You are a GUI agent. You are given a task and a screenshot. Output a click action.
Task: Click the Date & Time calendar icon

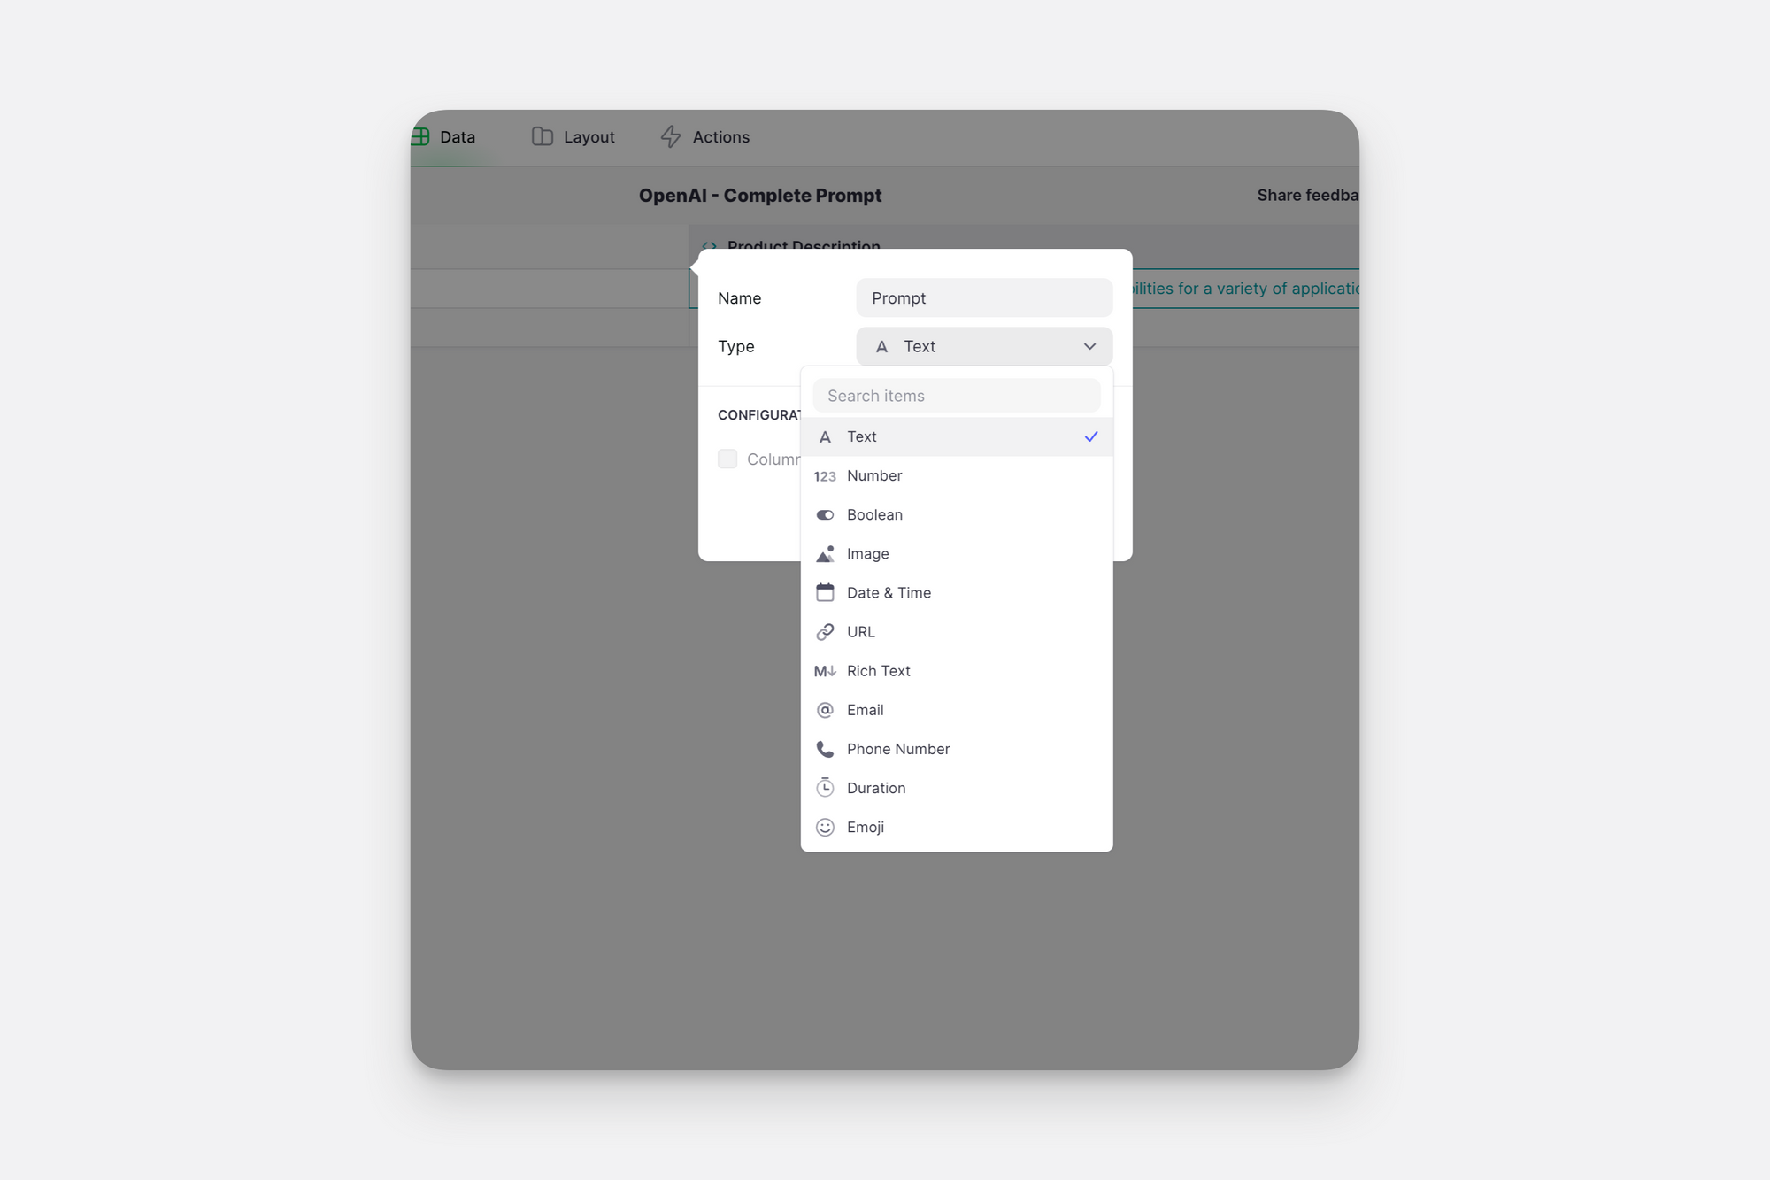(824, 593)
